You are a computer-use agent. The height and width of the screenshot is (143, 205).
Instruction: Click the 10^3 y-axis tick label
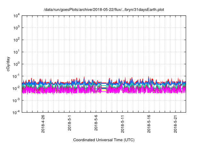click(x=17, y=28)
